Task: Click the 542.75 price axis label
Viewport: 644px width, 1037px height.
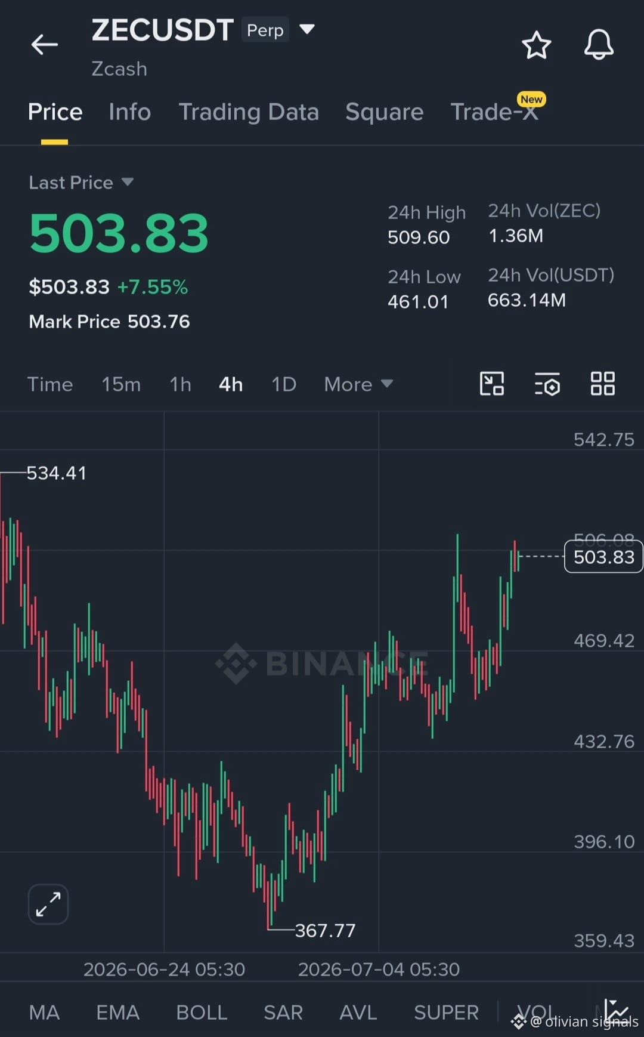Action: pyautogui.click(x=604, y=440)
